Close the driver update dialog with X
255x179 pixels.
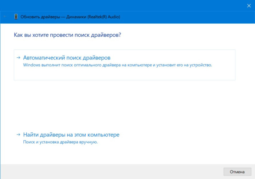coord(248,6)
